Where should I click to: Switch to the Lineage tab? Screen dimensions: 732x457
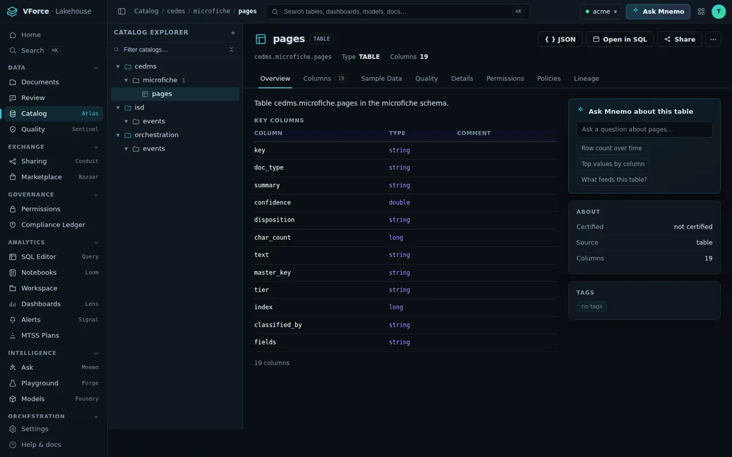click(x=586, y=78)
